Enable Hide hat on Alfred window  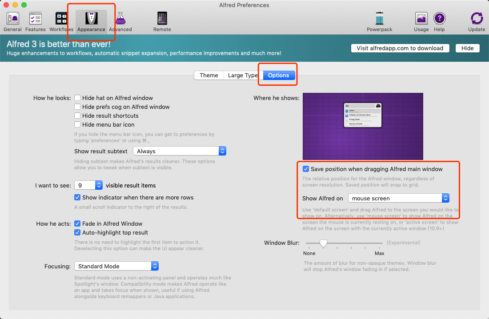(77, 98)
